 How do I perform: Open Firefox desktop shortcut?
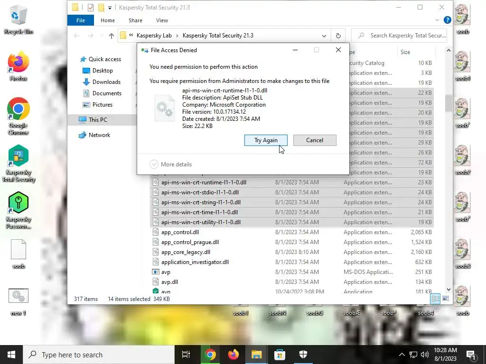[x=19, y=67]
